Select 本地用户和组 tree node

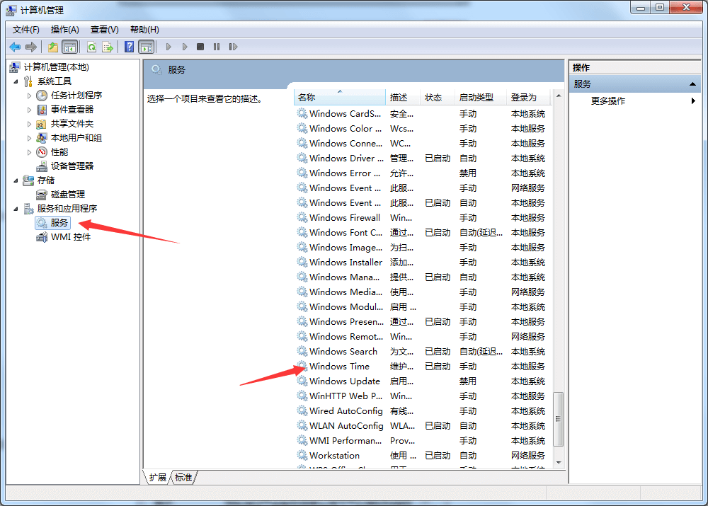(76, 138)
